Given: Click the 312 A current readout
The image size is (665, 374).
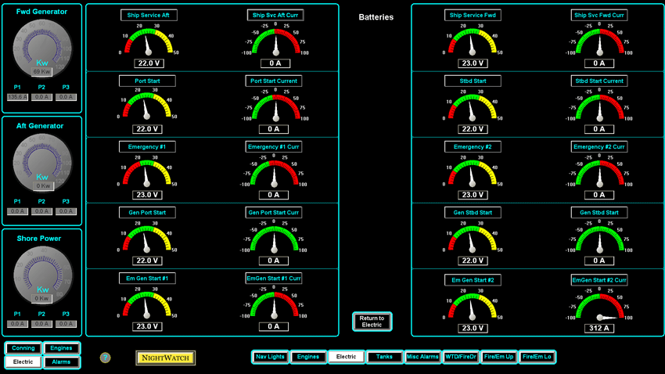Looking at the screenshot, I should 599,329.
